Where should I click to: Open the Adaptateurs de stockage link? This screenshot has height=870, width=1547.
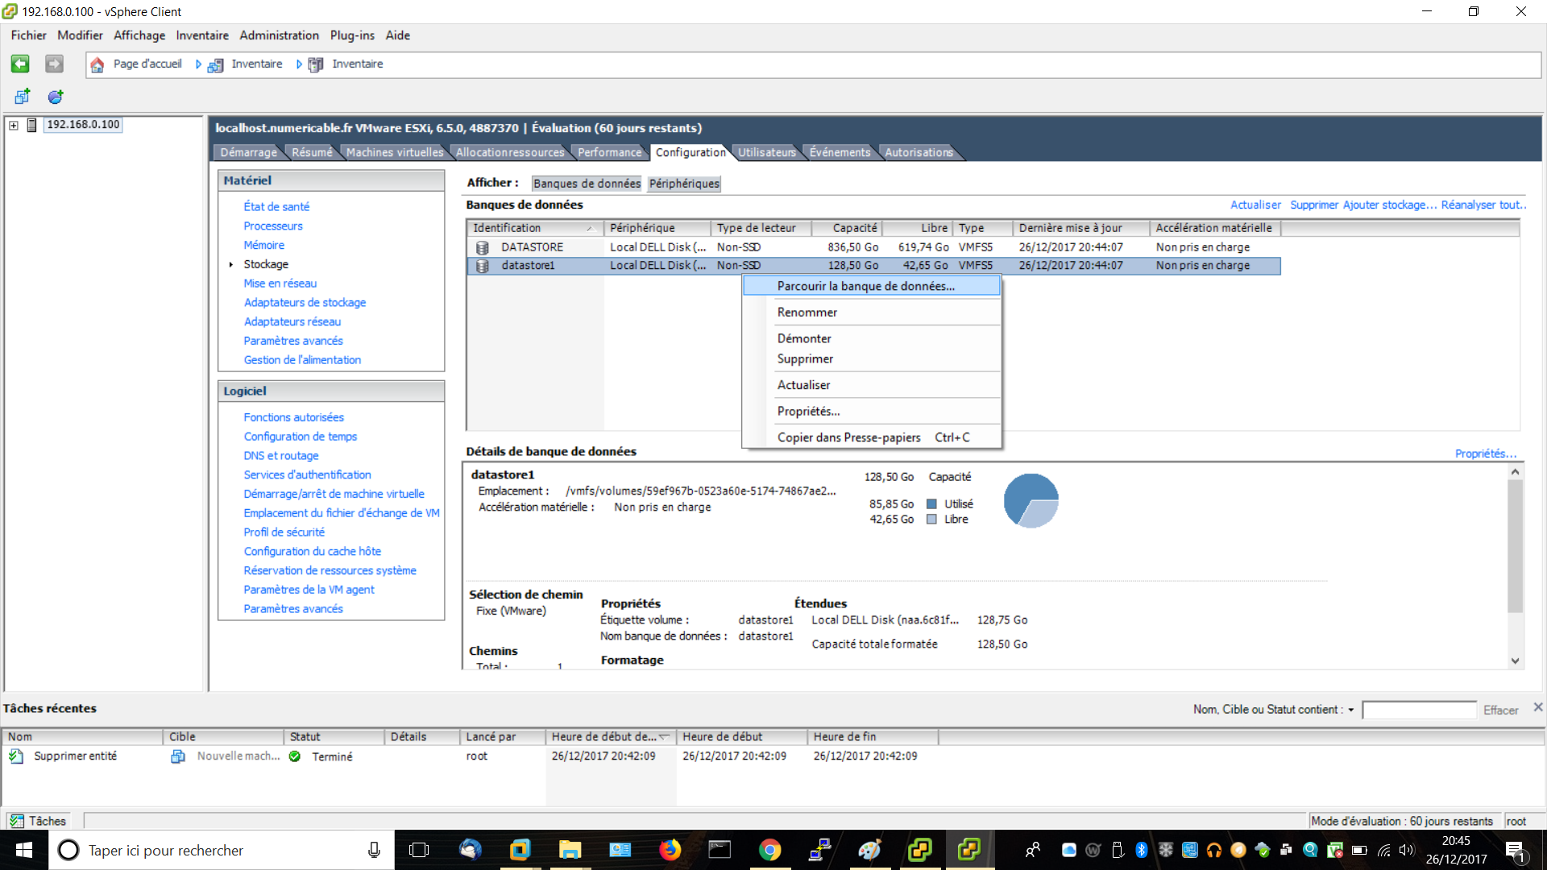pyautogui.click(x=305, y=303)
